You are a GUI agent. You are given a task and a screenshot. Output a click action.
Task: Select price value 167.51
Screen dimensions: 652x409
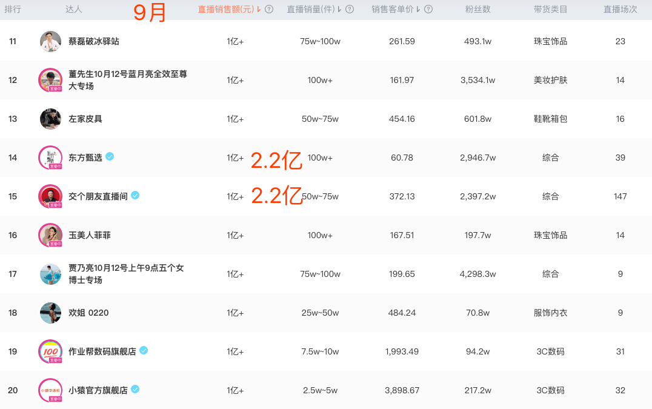402,235
